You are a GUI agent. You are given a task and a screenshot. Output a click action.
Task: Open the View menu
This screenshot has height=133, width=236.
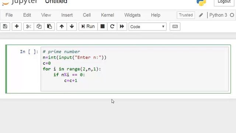click(x=46, y=15)
